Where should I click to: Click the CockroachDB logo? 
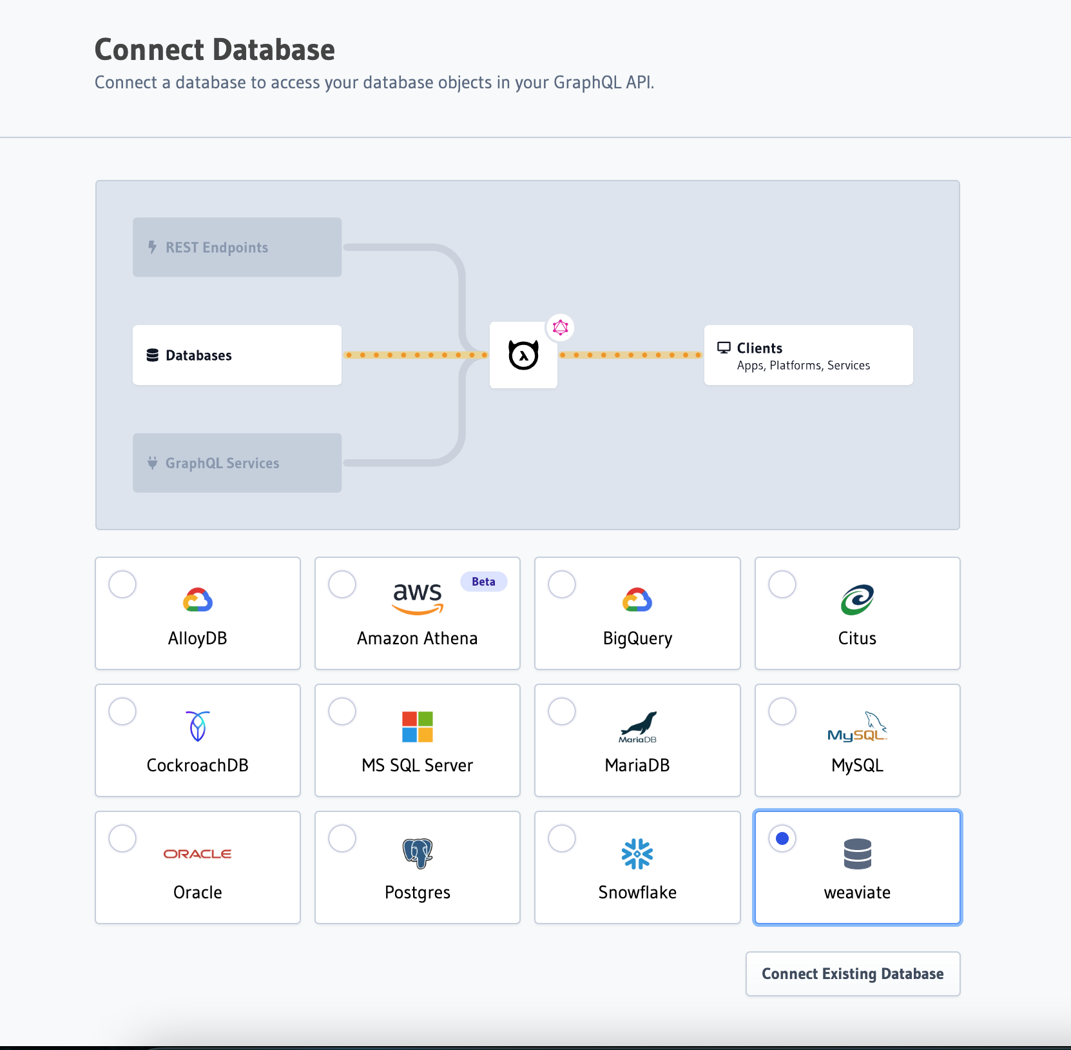coord(197,726)
